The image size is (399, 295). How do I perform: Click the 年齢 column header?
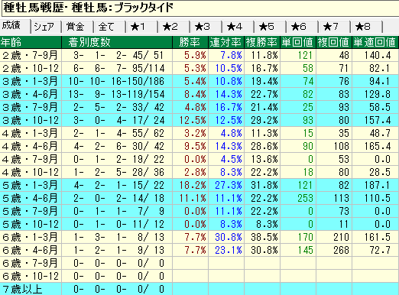(x=31, y=42)
